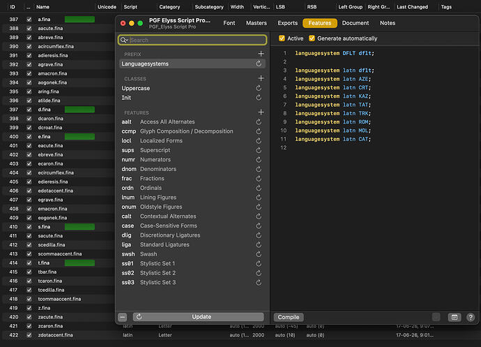
Task: Select the tcommaaccent.fina glyph row
Action: [59, 299]
